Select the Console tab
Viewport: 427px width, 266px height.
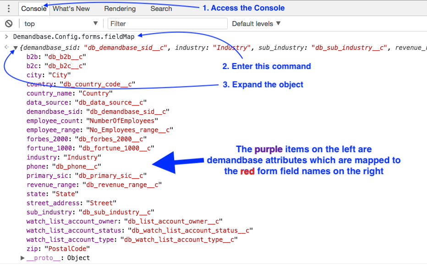(34, 9)
